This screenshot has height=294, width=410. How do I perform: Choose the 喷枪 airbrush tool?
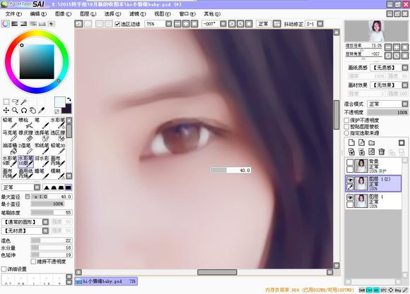click(25, 123)
